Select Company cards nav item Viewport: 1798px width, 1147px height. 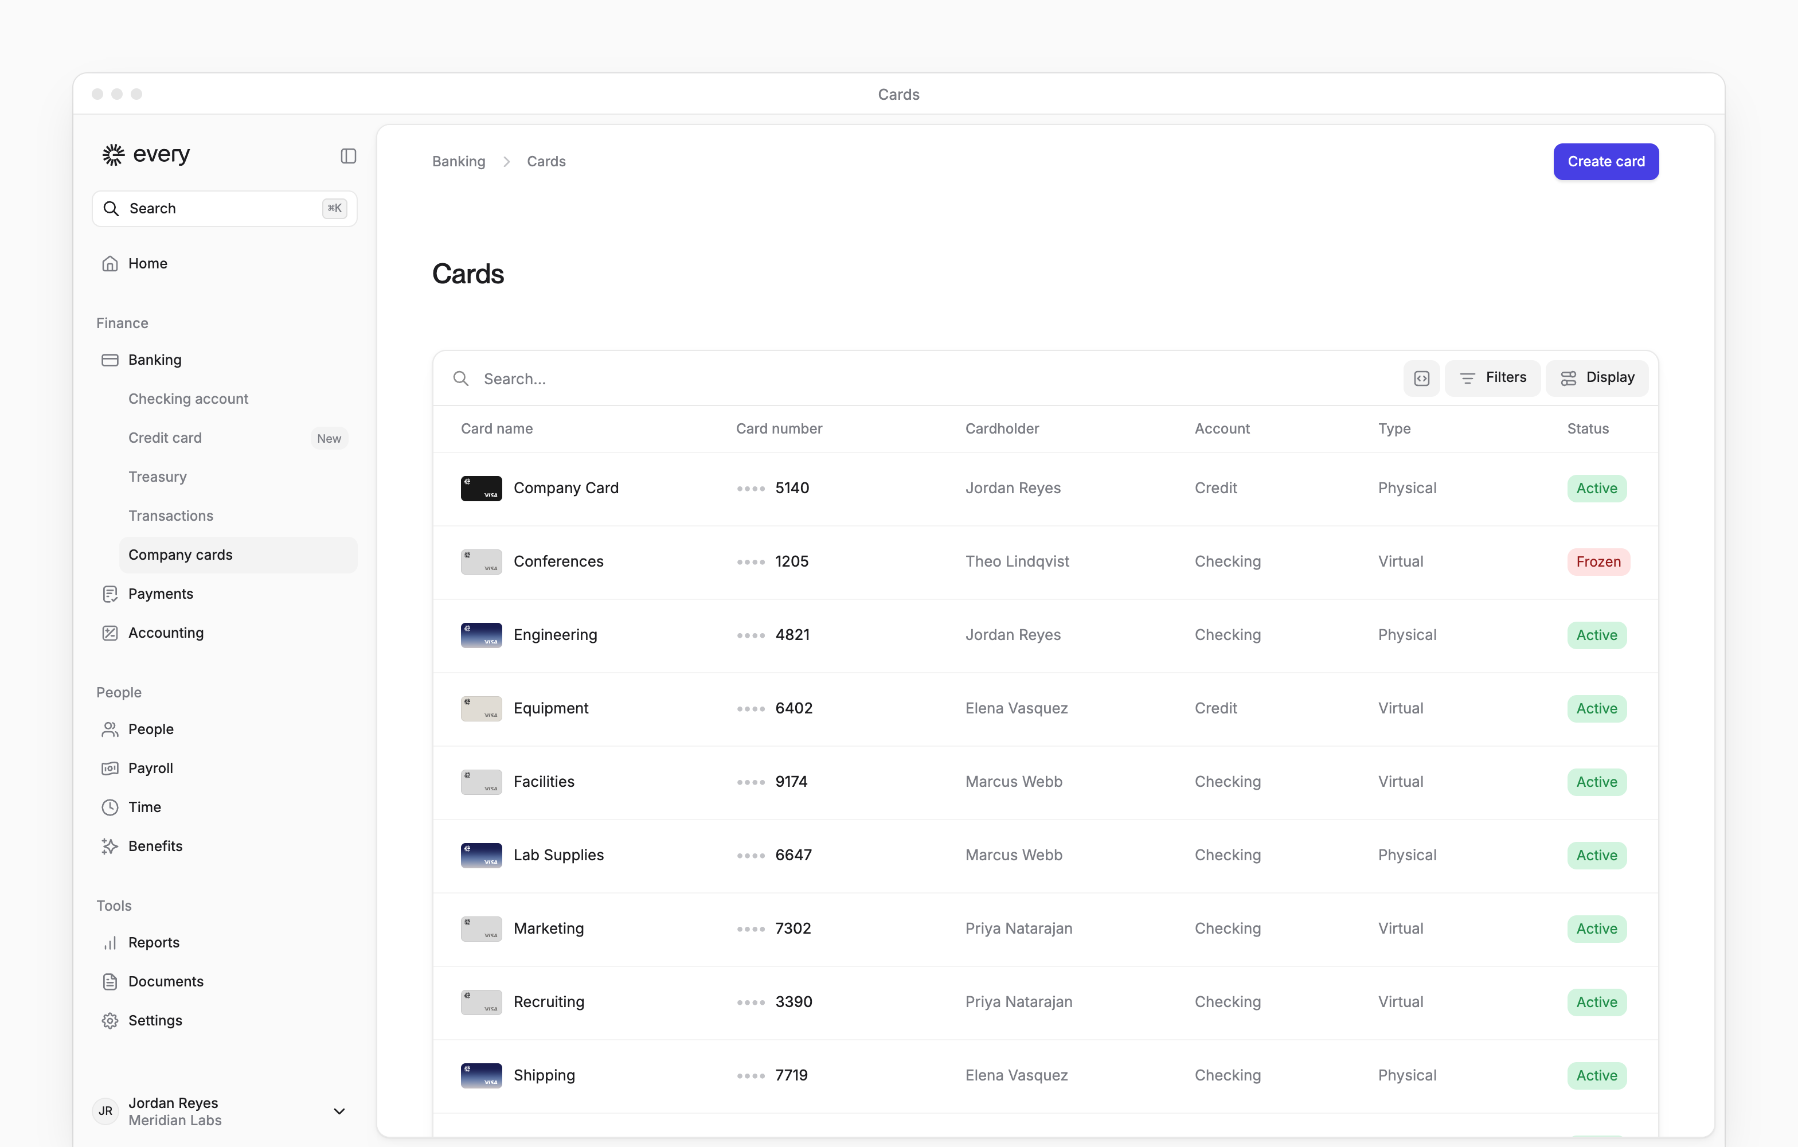pyautogui.click(x=237, y=555)
